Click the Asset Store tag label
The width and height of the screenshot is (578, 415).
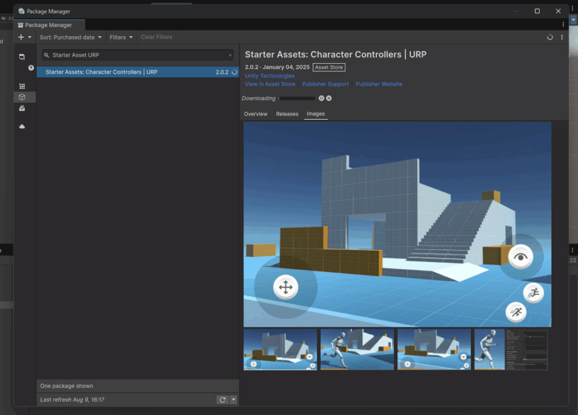(x=329, y=68)
